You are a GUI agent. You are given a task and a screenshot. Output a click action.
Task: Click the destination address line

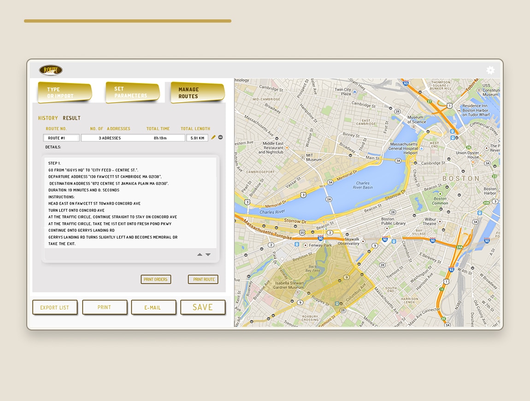pos(109,183)
